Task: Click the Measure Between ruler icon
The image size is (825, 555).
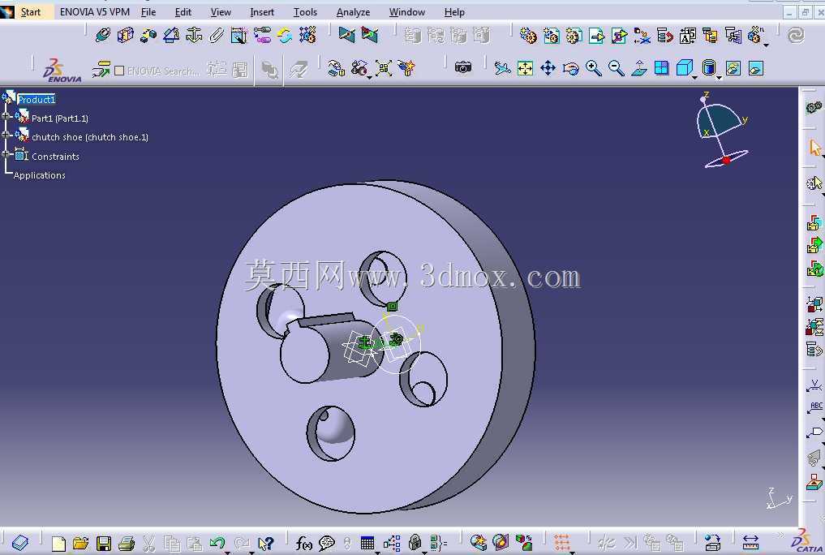Action: tap(750, 542)
